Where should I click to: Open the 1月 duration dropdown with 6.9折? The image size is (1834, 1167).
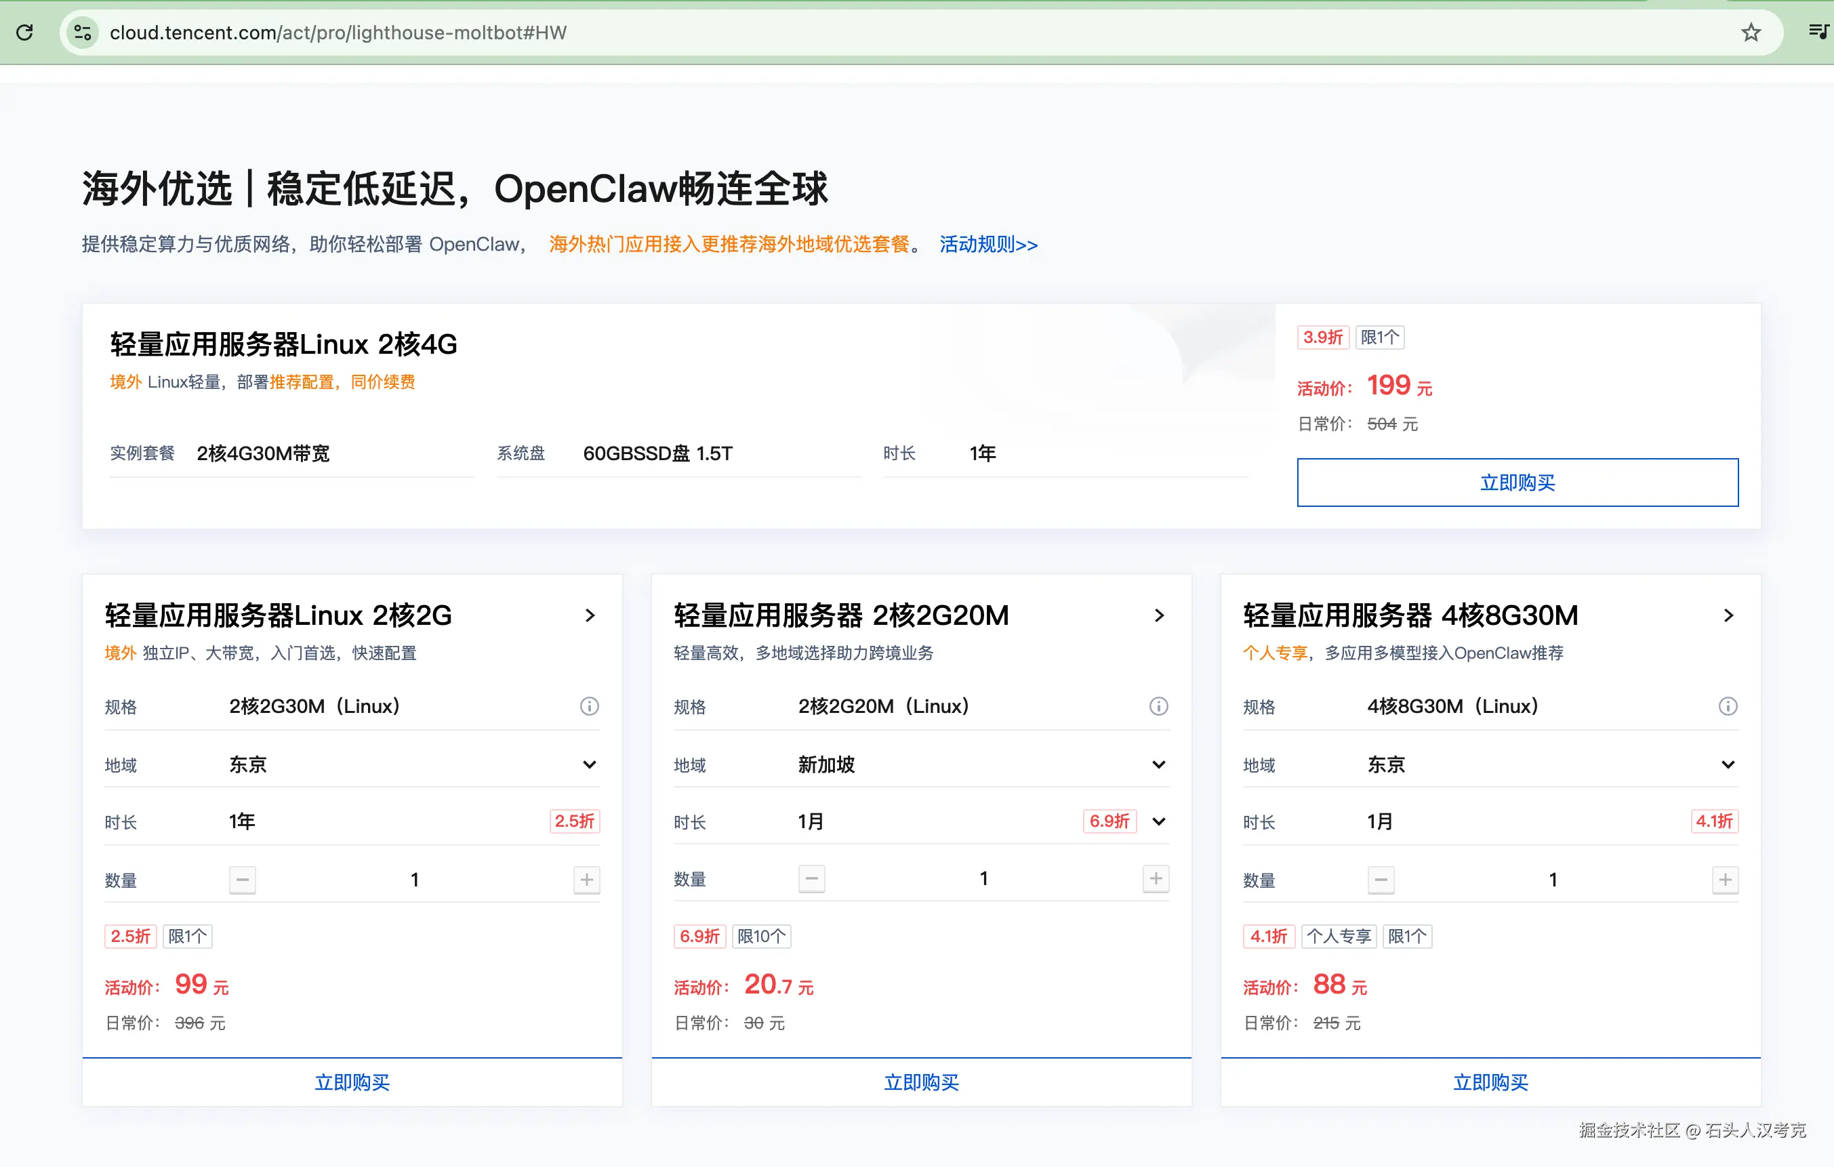[x=1158, y=821]
